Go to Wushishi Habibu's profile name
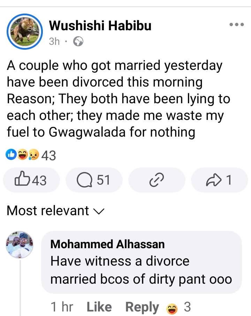This screenshot has width=251, height=316. pos(100,25)
